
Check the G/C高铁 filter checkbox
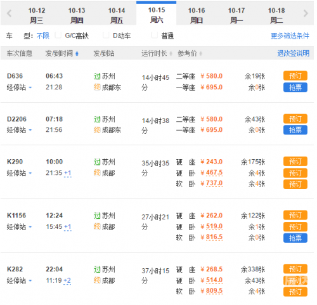click(58, 36)
